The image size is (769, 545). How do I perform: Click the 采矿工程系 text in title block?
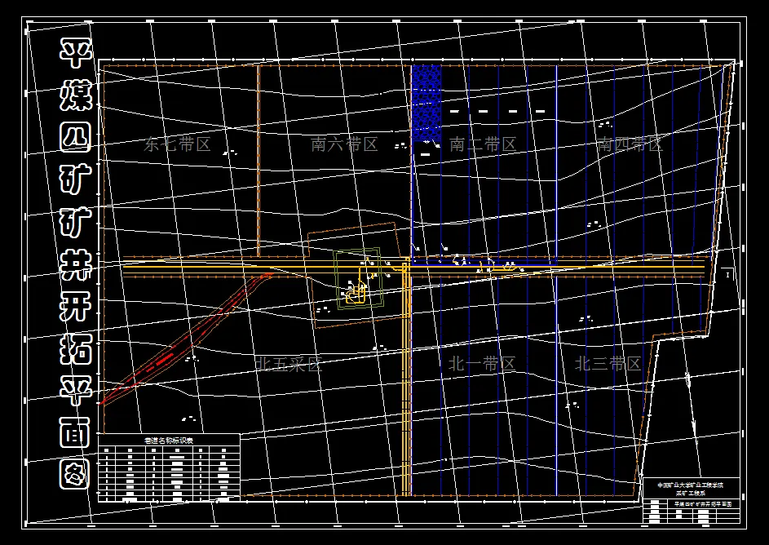click(691, 494)
